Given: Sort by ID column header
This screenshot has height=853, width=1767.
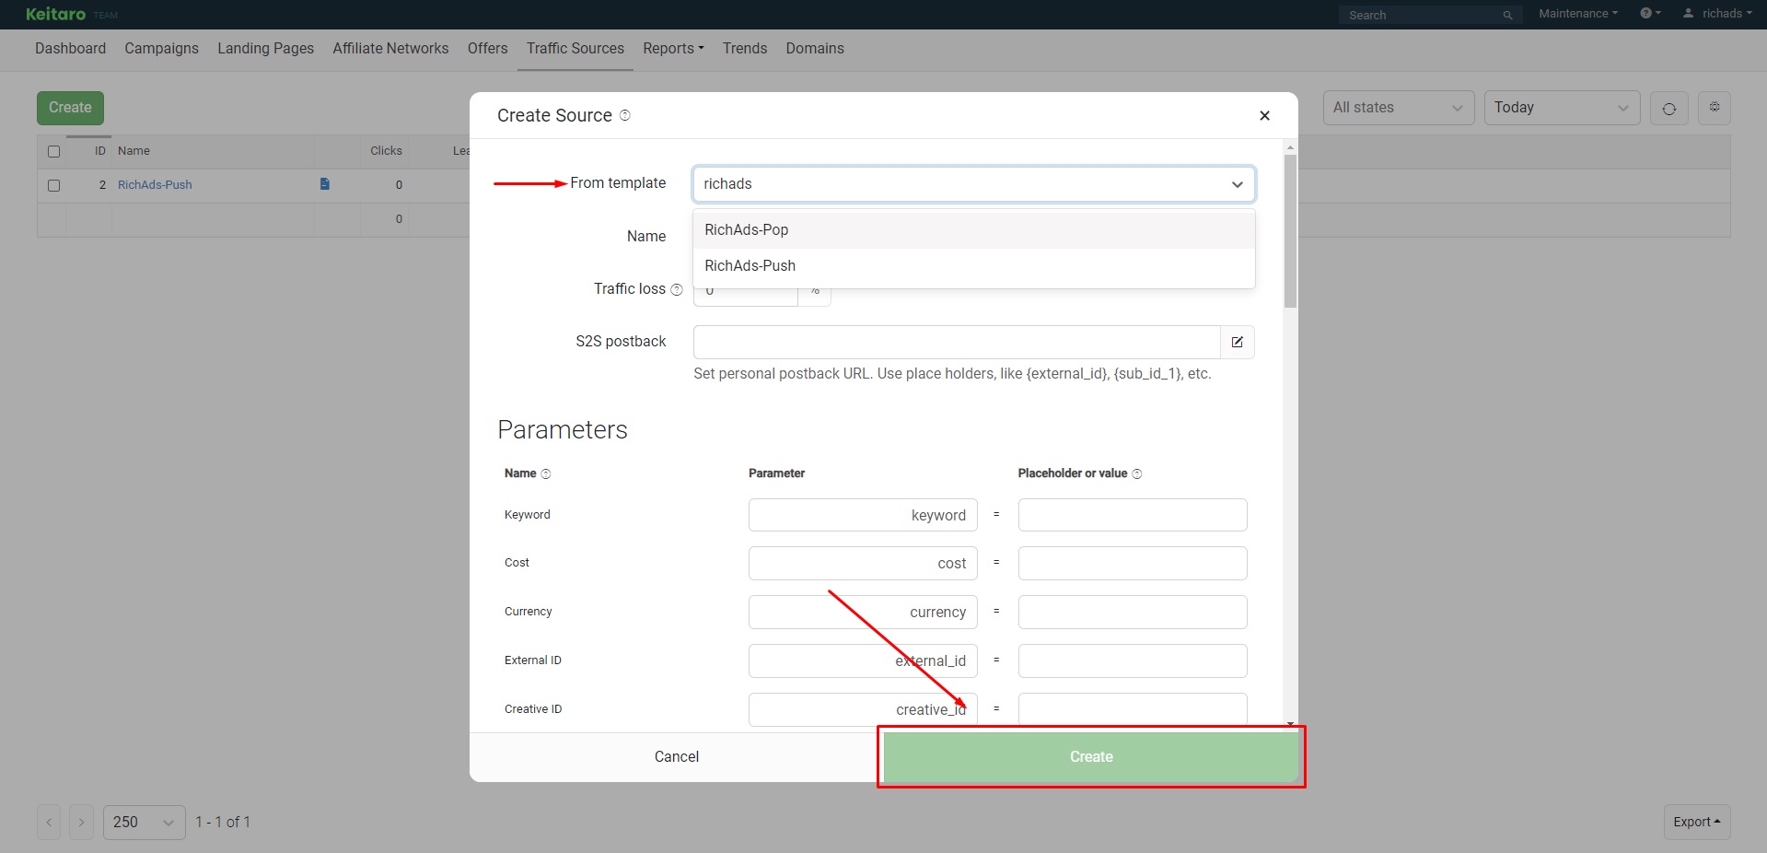Looking at the screenshot, I should click(100, 151).
